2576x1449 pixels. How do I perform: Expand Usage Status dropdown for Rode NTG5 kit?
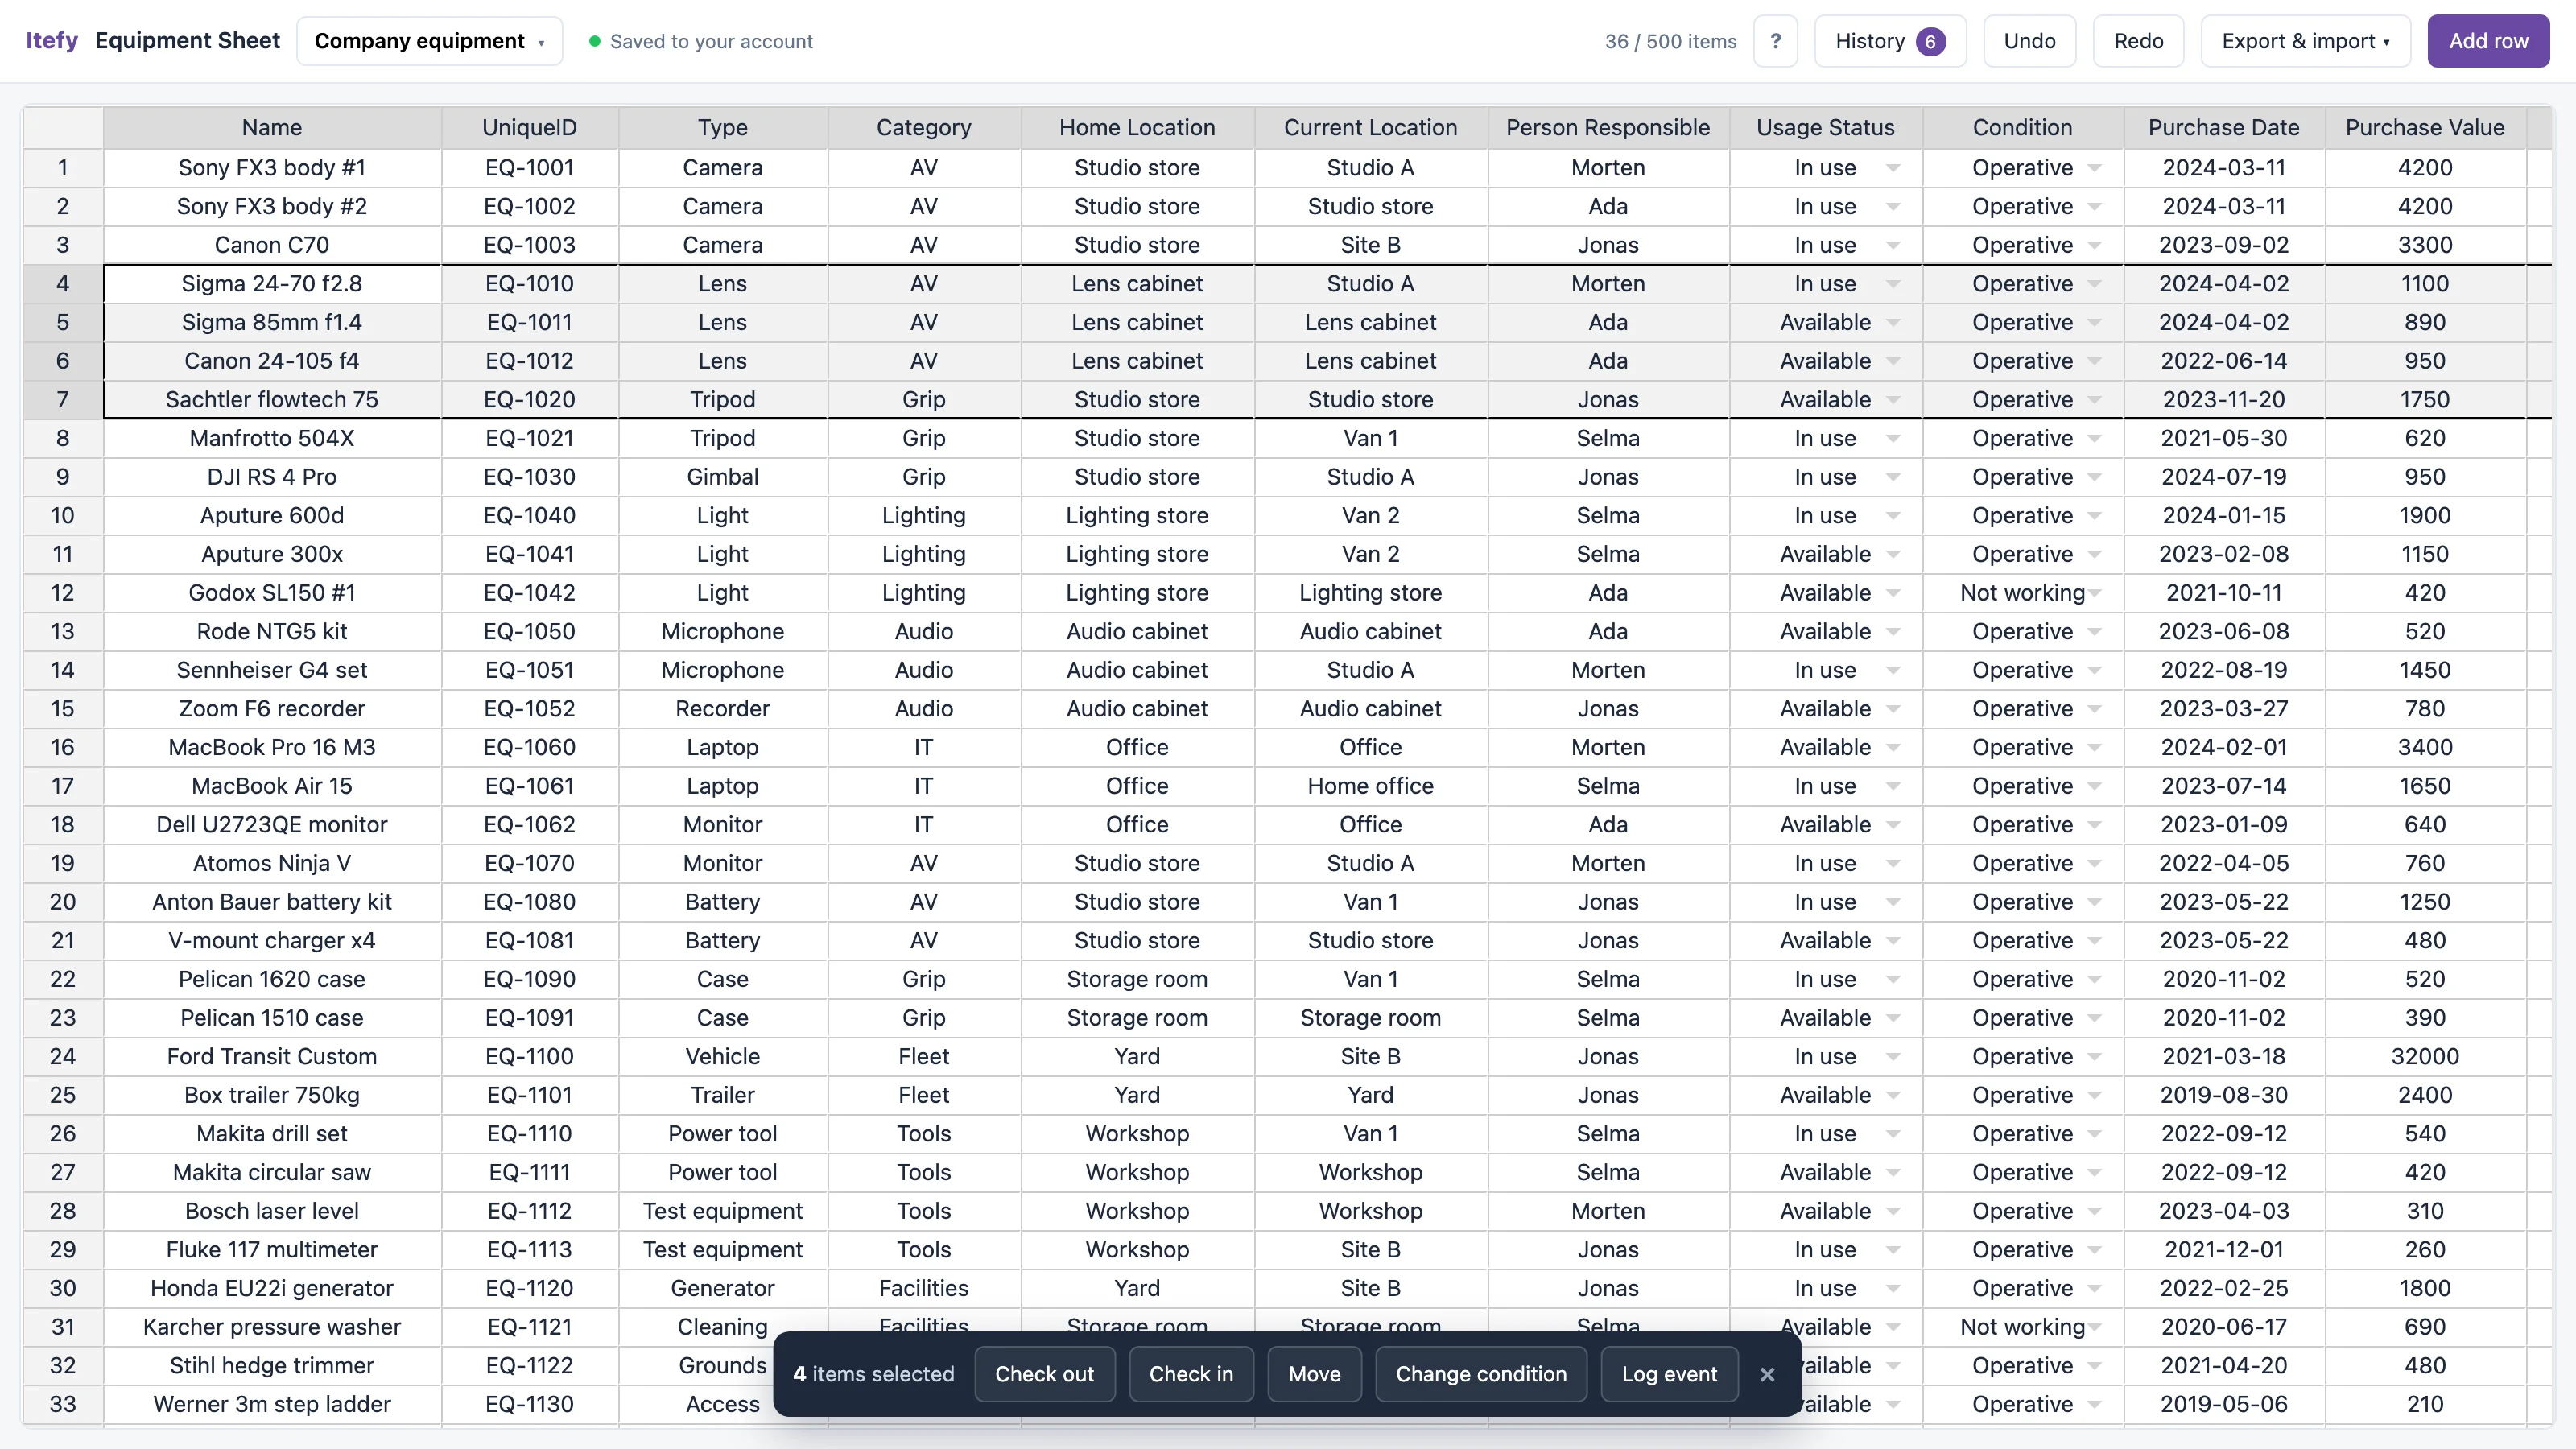click(1893, 632)
